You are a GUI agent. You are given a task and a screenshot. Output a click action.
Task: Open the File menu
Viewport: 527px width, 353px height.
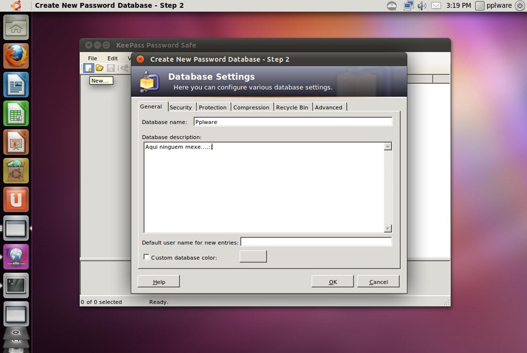coord(92,58)
